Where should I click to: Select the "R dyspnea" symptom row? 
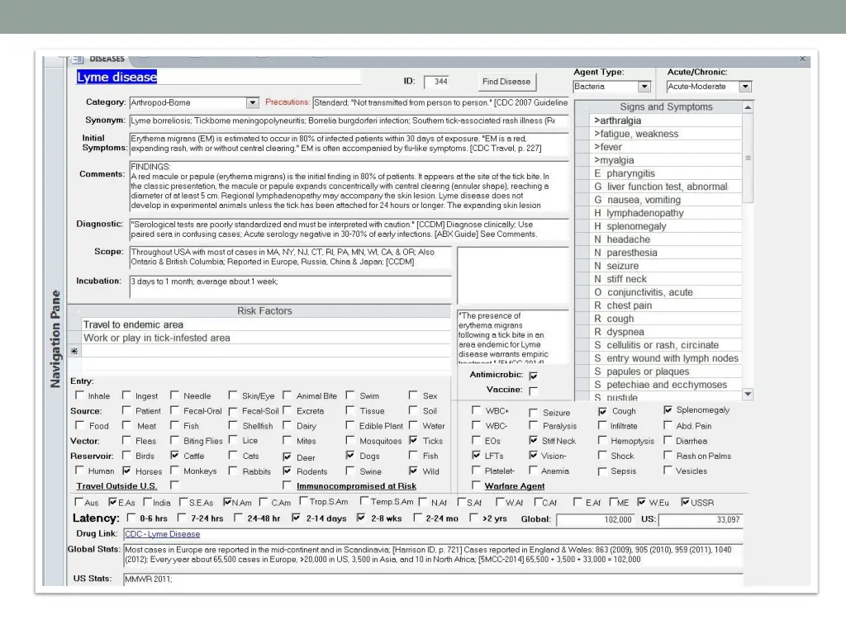[x=667, y=332]
